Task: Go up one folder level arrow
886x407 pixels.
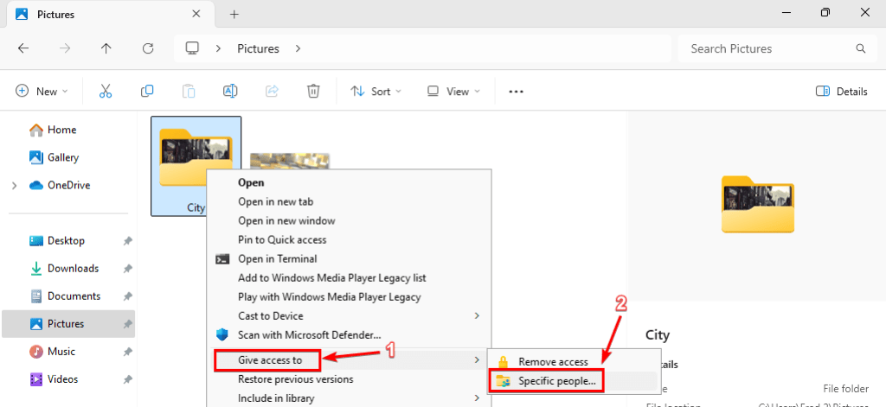Action: (x=106, y=48)
